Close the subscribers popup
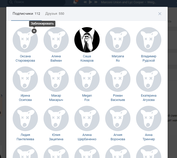Image resolution: width=177 pixels, height=158 pixels. click(160, 14)
